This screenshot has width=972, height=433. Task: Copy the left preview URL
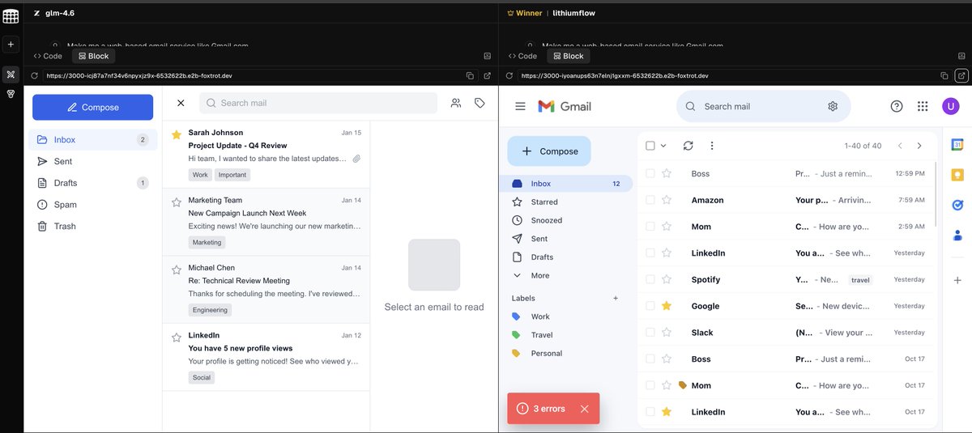click(x=470, y=75)
